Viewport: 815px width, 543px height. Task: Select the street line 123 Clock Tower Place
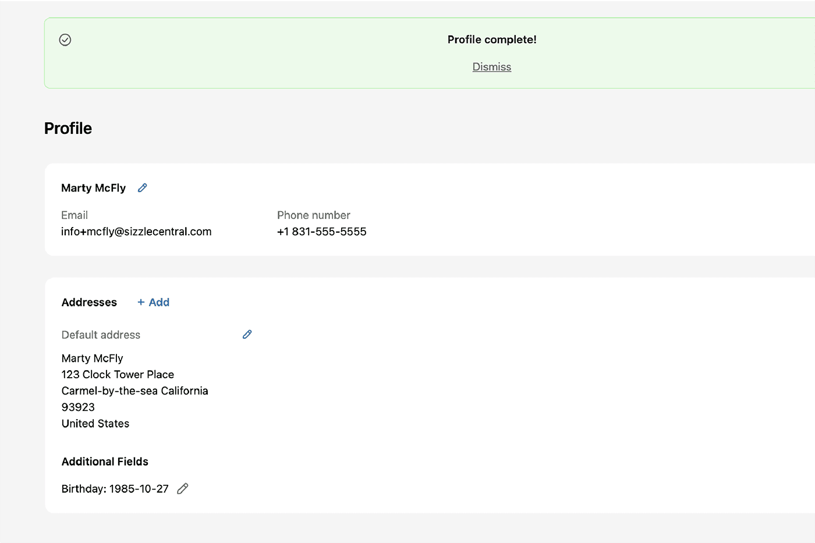[x=118, y=374]
